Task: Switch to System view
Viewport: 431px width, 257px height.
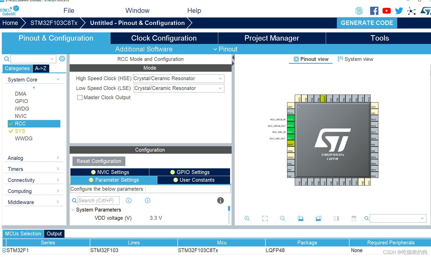Action: pos(355,59)
